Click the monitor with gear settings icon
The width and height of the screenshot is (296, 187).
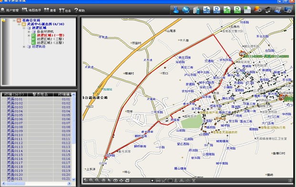click(288, 10)
